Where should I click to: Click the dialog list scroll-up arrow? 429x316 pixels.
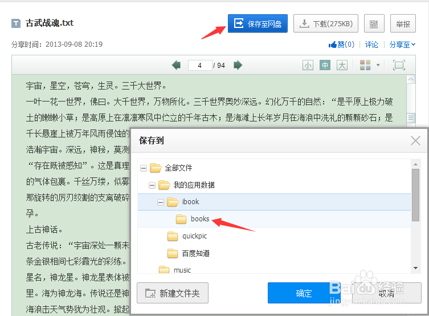click(x=415, y=164)
